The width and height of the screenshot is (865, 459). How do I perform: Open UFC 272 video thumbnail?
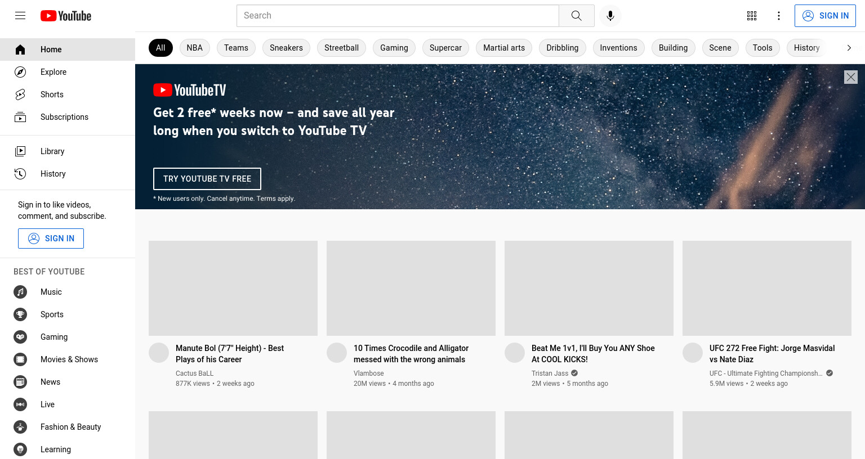pos(767,289)
